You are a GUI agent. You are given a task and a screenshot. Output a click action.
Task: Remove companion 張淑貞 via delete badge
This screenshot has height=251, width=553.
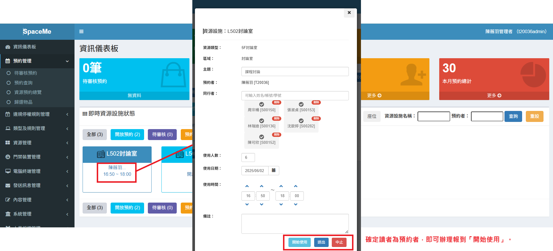(316, 102)
